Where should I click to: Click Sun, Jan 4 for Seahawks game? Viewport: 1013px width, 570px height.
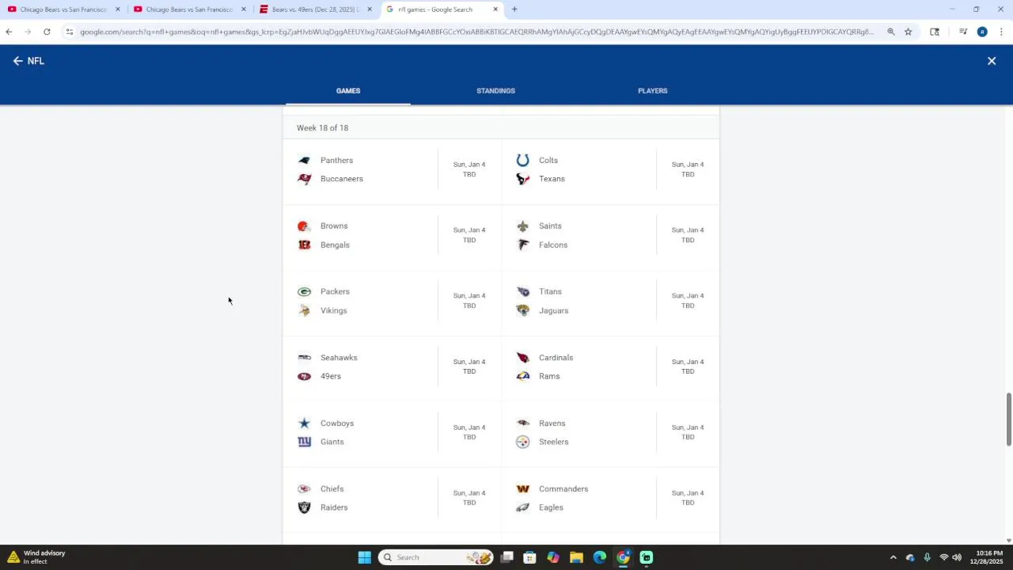469,362
